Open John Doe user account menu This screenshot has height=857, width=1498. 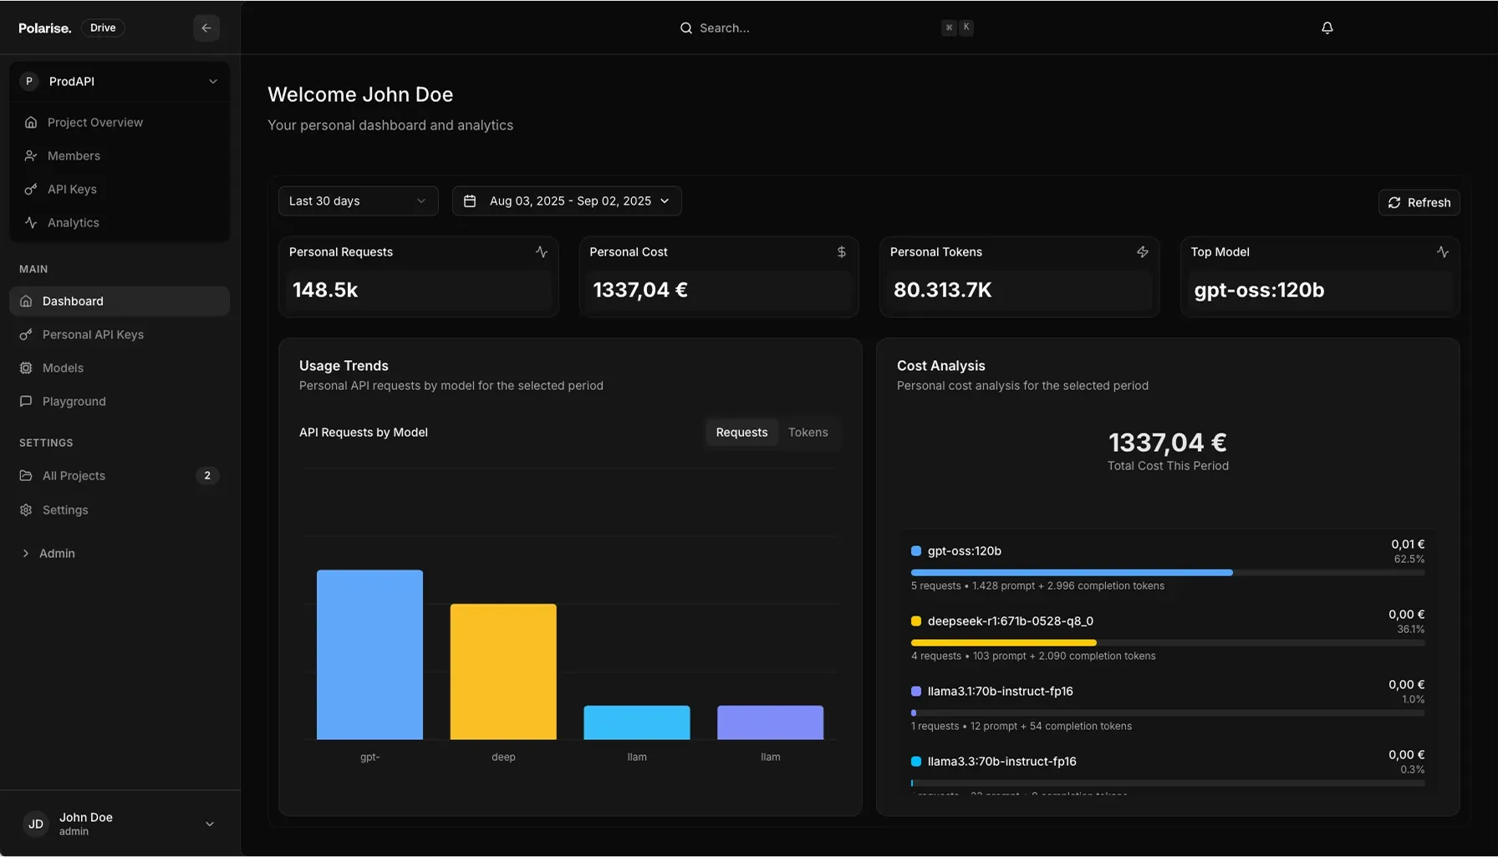coord(120,824)
